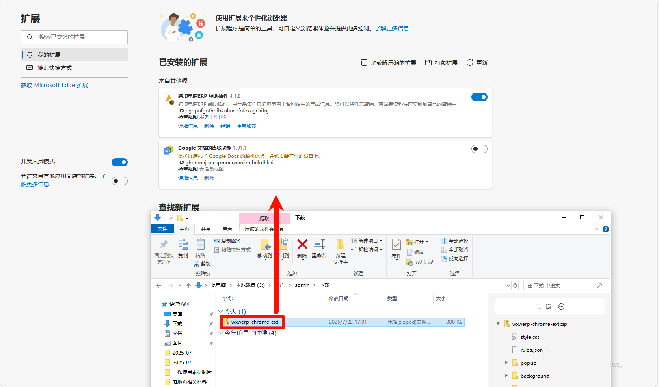Enable the Google 文档的离线功能 extension toggle
Viewport: 659px width, 387px height.
[480, 149]
